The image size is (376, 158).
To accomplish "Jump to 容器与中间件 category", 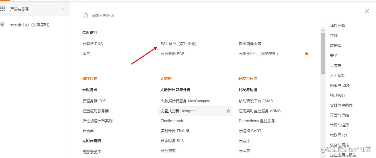I will click(341, 105).
